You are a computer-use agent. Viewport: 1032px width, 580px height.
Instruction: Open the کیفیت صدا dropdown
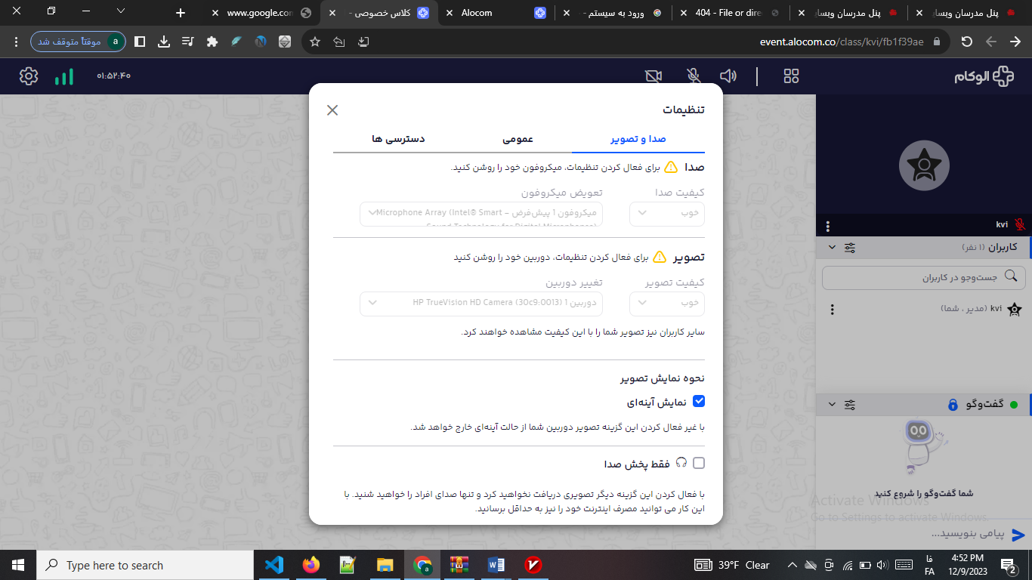pos(667,214)
